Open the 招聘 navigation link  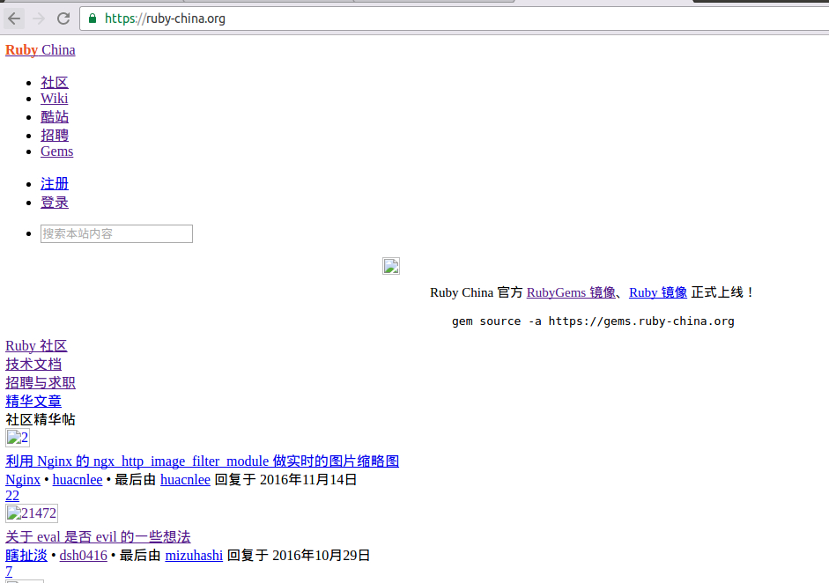point(55,136)
